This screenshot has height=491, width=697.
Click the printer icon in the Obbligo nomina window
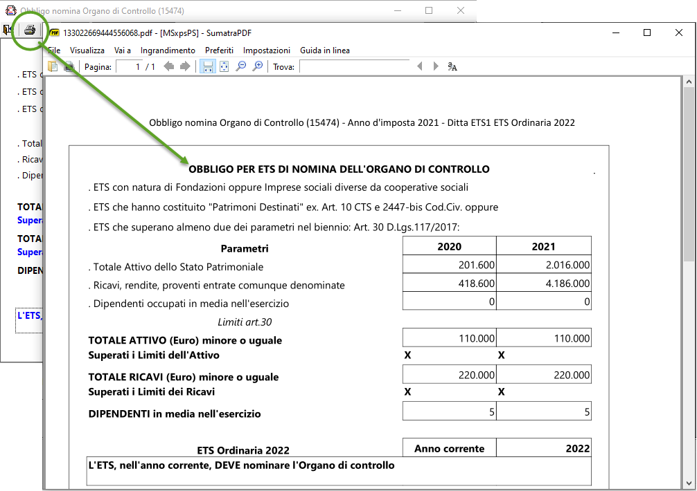coord(30,30)
